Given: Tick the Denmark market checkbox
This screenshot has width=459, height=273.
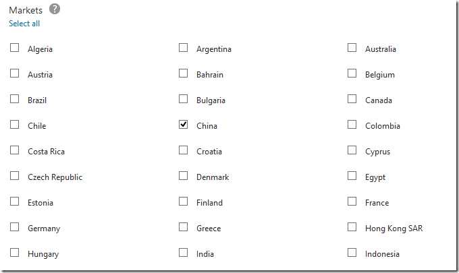Looking at the screenshot, I should [x=184, y=176].
